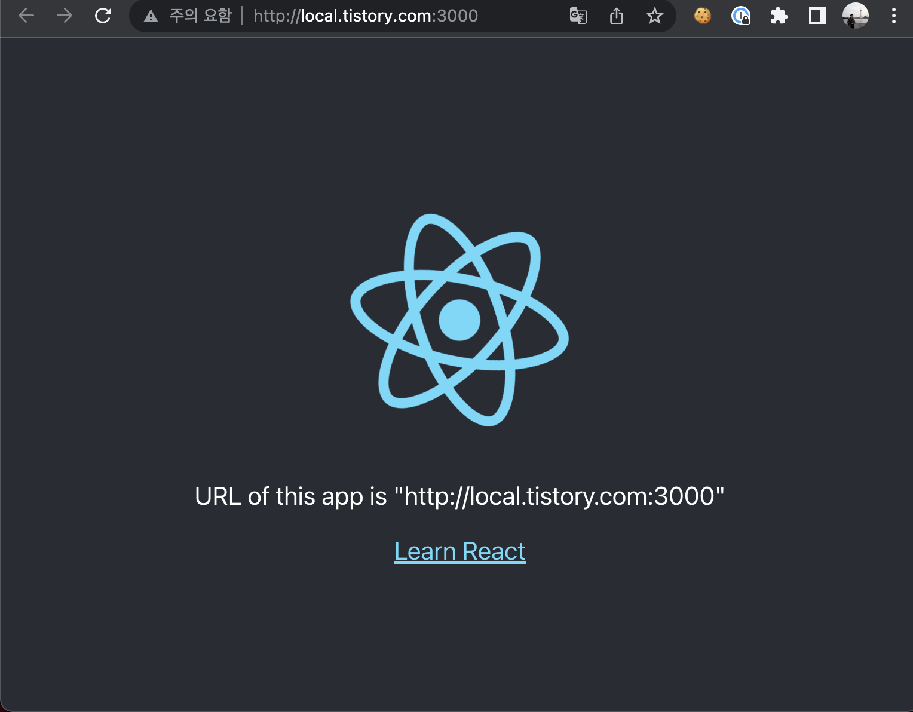Bookmark this page with the star icon
This screenshot has width=913, height=712.
point(655,16)
